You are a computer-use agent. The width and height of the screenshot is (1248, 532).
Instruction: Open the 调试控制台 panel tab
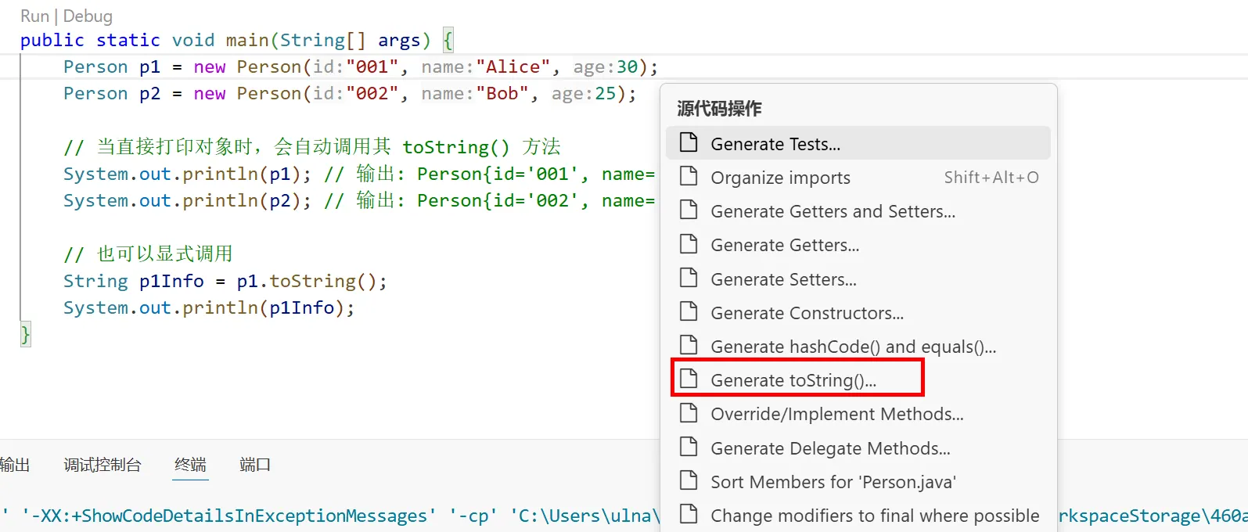pyautogui.click(x=103, y=465)
